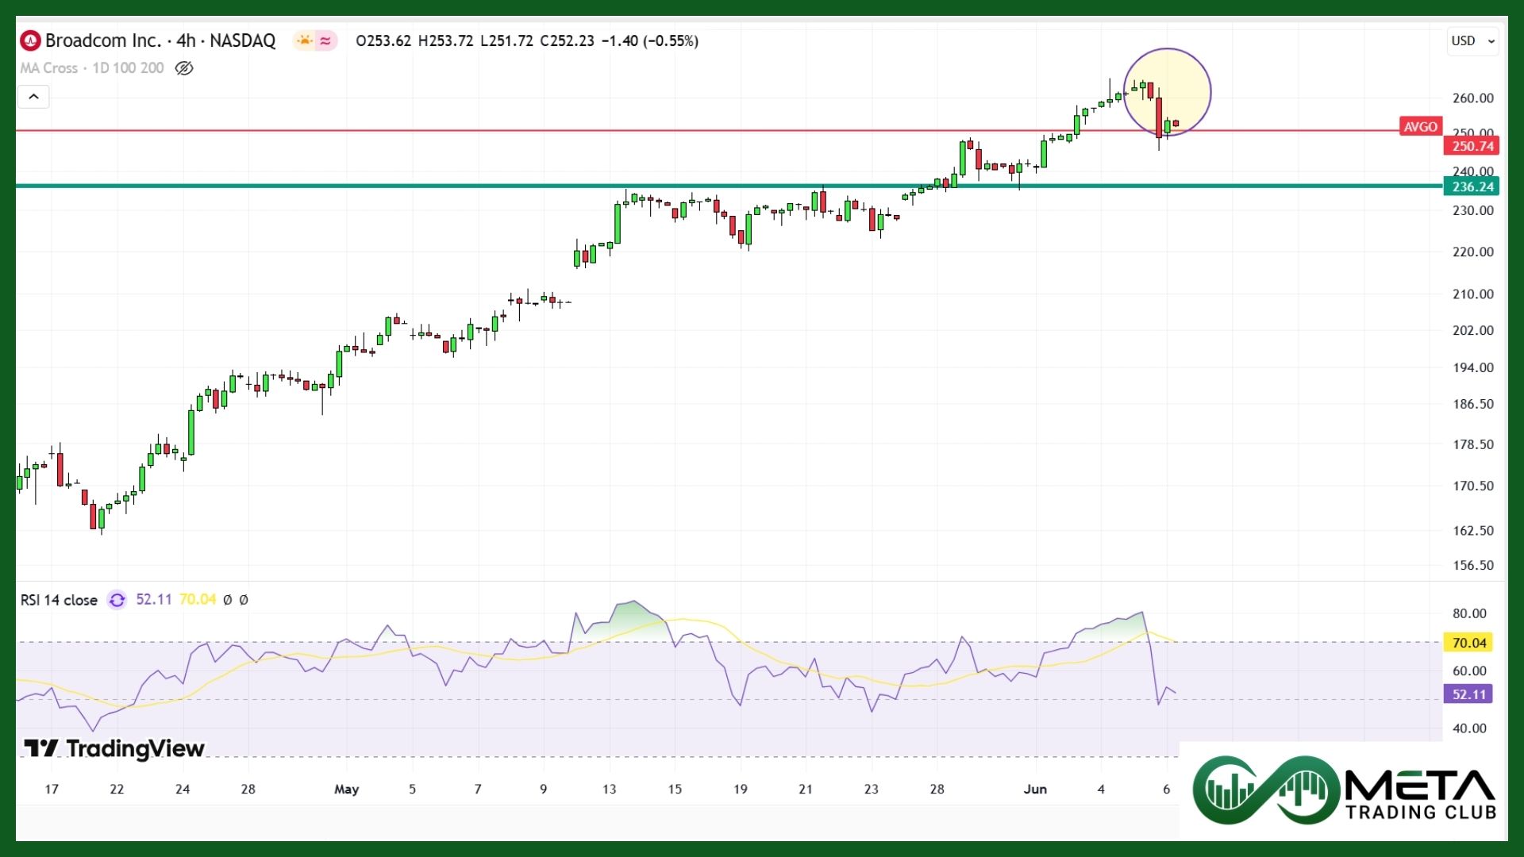The height and width of the screenshot is (857, 1524).
Task: Click the Broadcom Inc. symbol title
Action: click(103, 40)
